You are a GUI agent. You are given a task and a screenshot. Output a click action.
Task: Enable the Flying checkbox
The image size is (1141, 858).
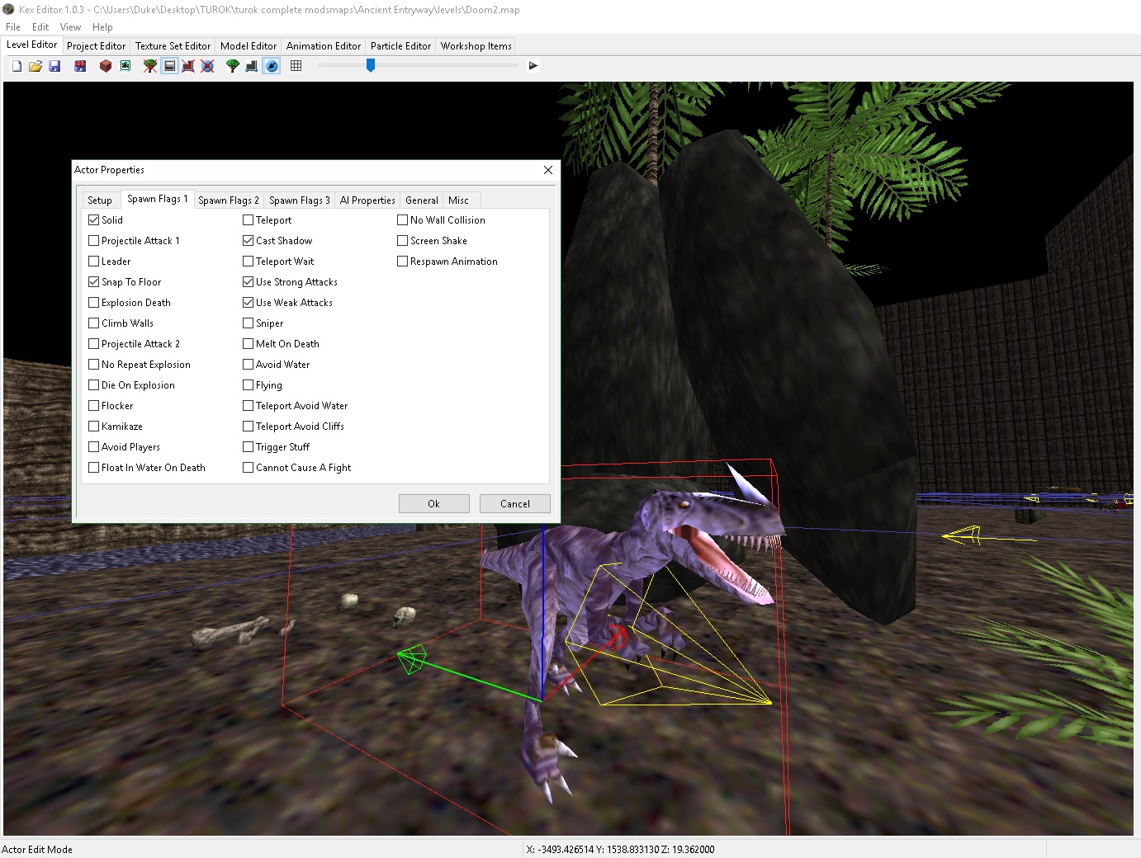pos(249,385)
